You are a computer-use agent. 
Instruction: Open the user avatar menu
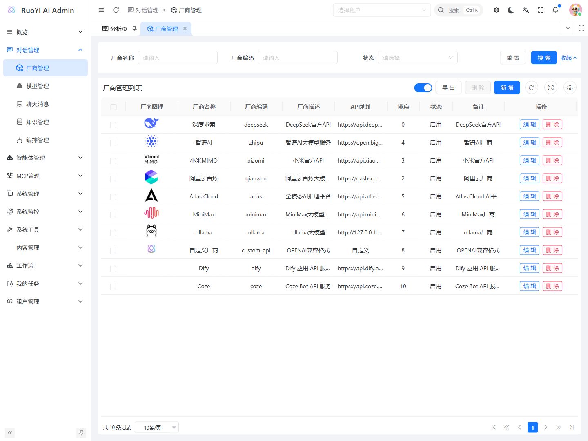pyautogui.click(x=575, y=10)
